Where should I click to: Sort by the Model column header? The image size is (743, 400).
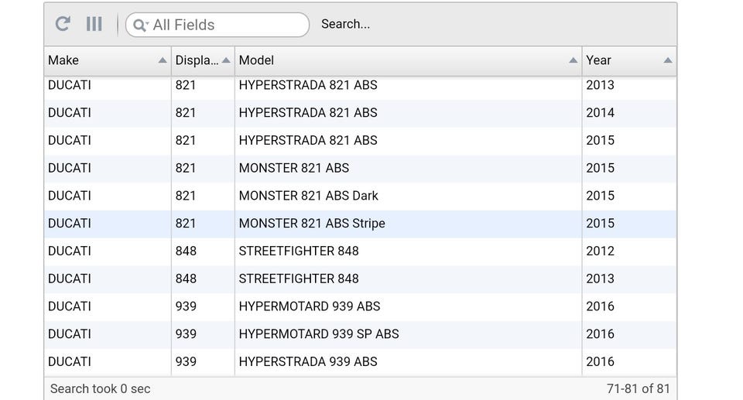tap(387, 60)
